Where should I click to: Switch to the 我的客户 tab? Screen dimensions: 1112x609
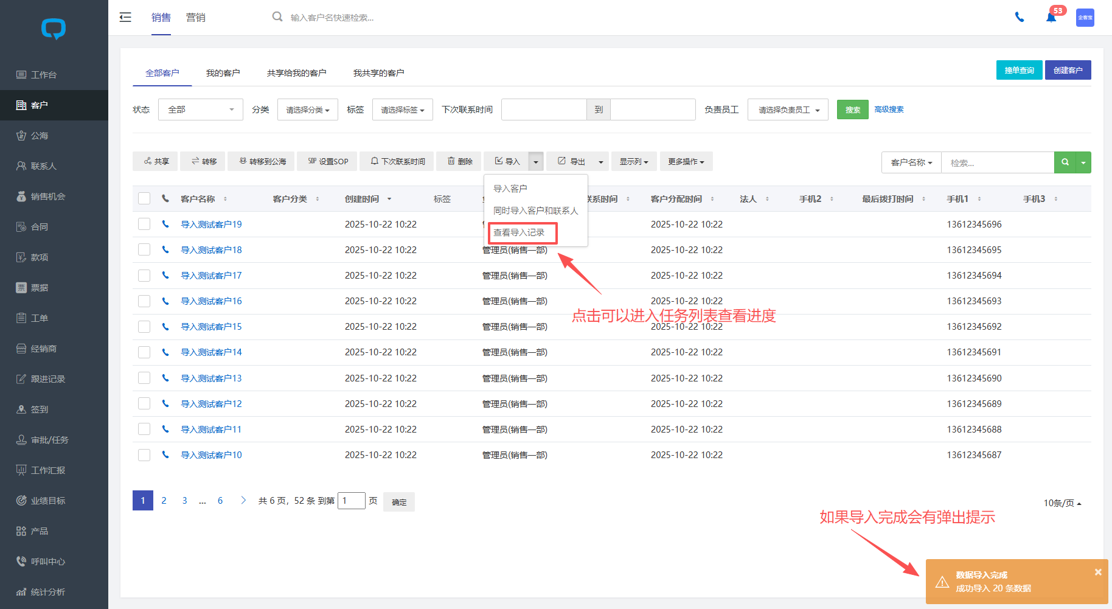tap(223, 73)
